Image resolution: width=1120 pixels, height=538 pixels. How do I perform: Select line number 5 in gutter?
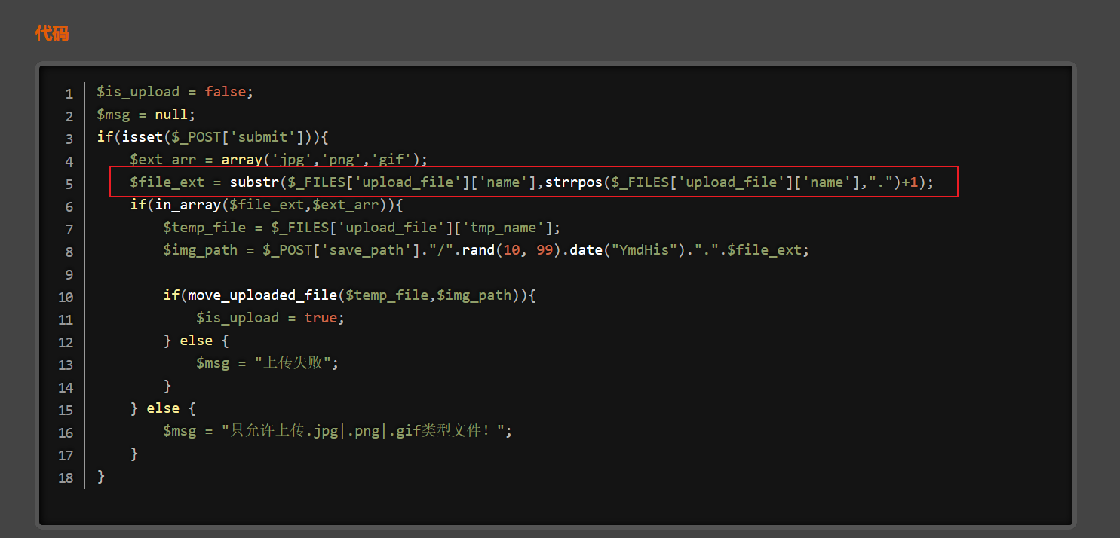[x=69, y=184]
